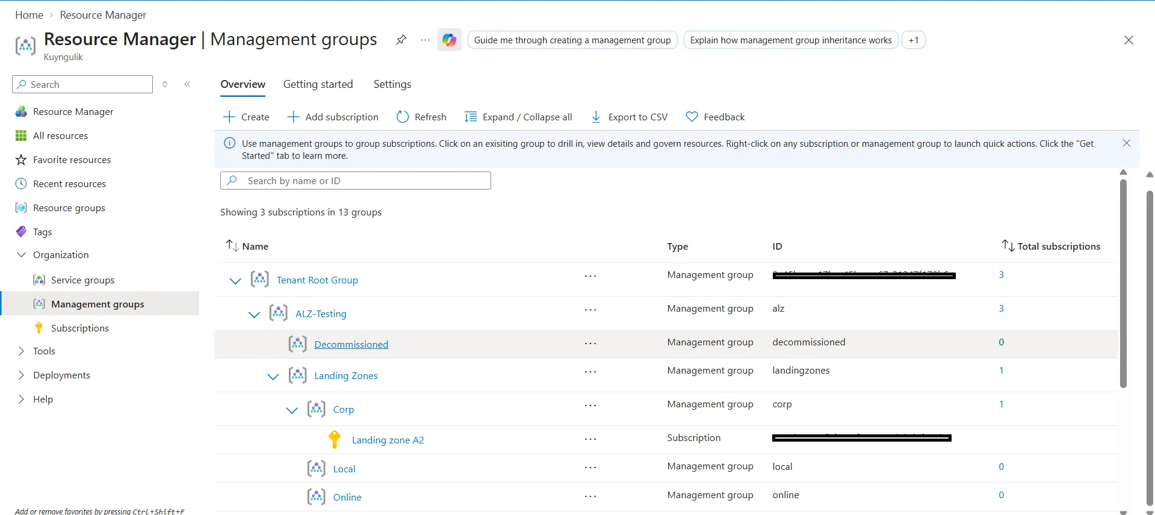The width and height of the screenshot is (1155, 515).
Task: Open more options ellipsis beside the title
Action: [x=425, y=40]
